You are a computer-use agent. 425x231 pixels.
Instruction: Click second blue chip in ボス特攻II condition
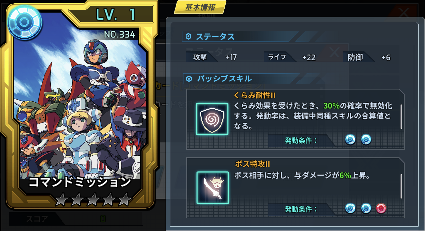click(x=366, y=208)
